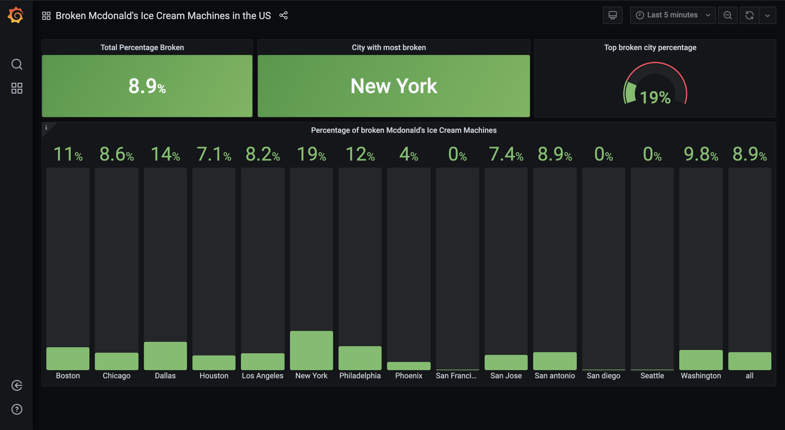The image size is (785, 430).
Task: Click the dashboard title text link
Action: coord(163,16)
